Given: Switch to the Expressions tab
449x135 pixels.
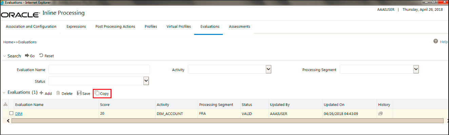Looking at the screenshot, I should click(76, 26).
